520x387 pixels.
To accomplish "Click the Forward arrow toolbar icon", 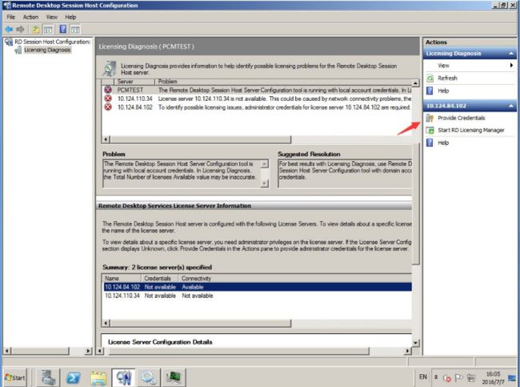I will pyautogui.click(x=21, y=30).
